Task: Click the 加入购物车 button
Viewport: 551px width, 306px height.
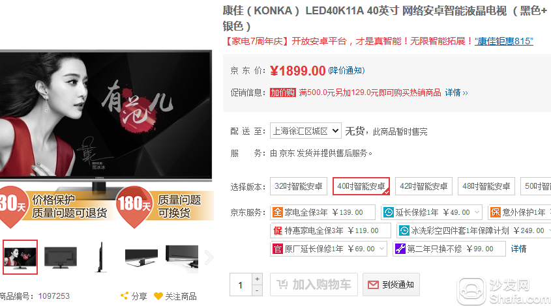Action: coord(314,285)
